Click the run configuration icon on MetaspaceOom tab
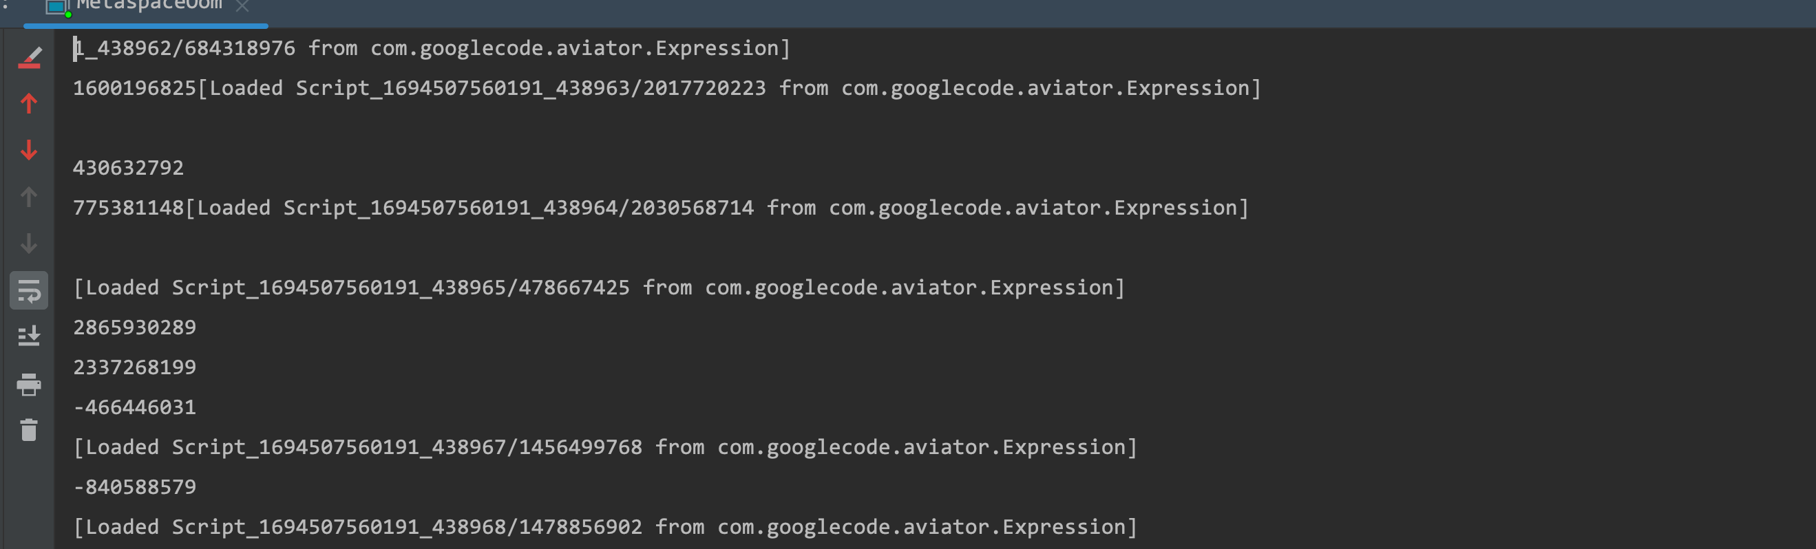1816x549 pixels. 58,7
